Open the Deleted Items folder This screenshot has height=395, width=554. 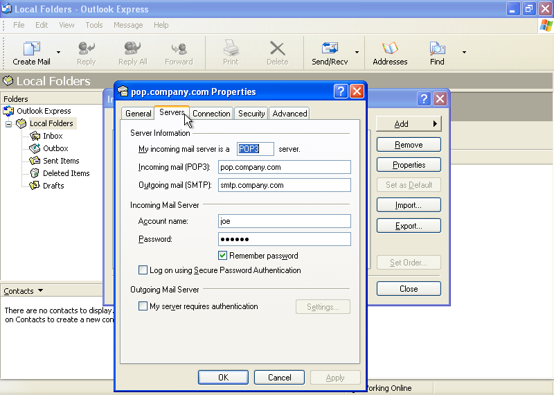(x=66, y=173)
